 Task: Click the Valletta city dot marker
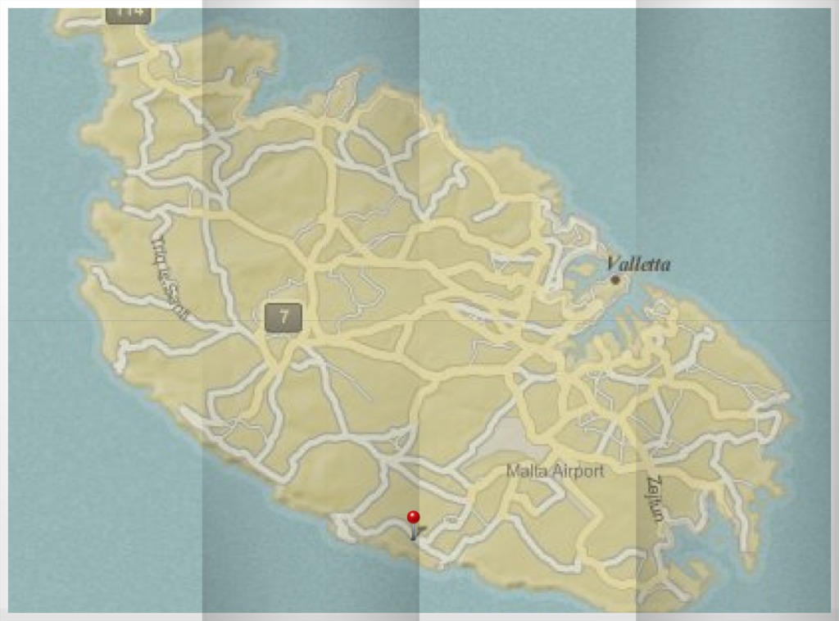615,280
